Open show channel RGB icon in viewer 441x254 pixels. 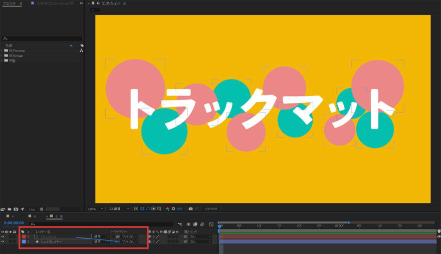167,208
